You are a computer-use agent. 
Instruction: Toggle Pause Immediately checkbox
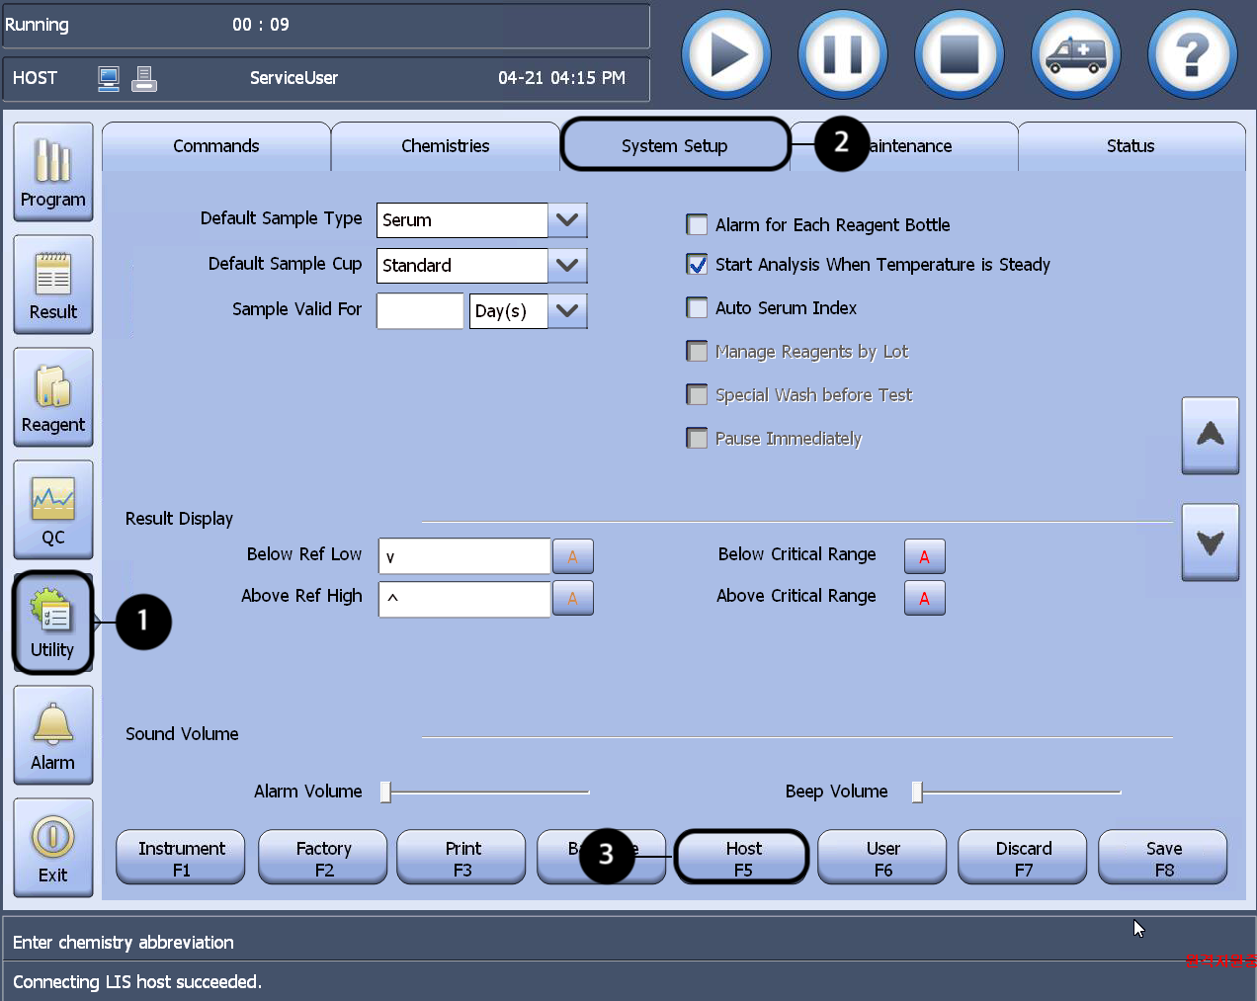(x=698, y=438)
